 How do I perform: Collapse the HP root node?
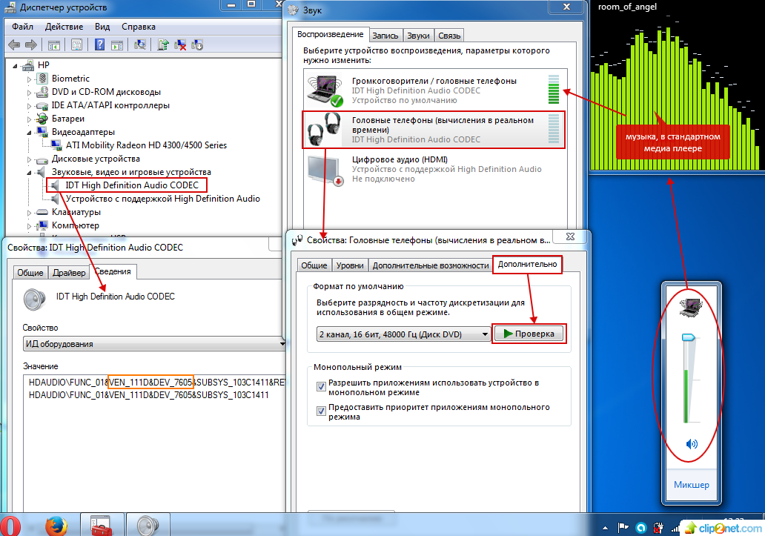[15, 66]
